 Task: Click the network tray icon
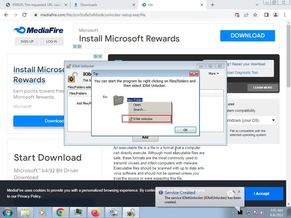248,213
